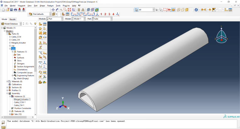Toggle the drag-select rectangle shape option
The width and height of the screenshot is (240, 129).
click(x=165, y=10)
